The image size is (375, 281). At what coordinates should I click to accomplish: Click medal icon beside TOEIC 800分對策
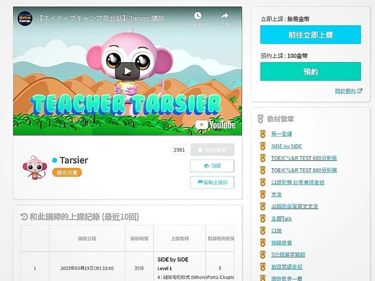[x=263, y=171]
